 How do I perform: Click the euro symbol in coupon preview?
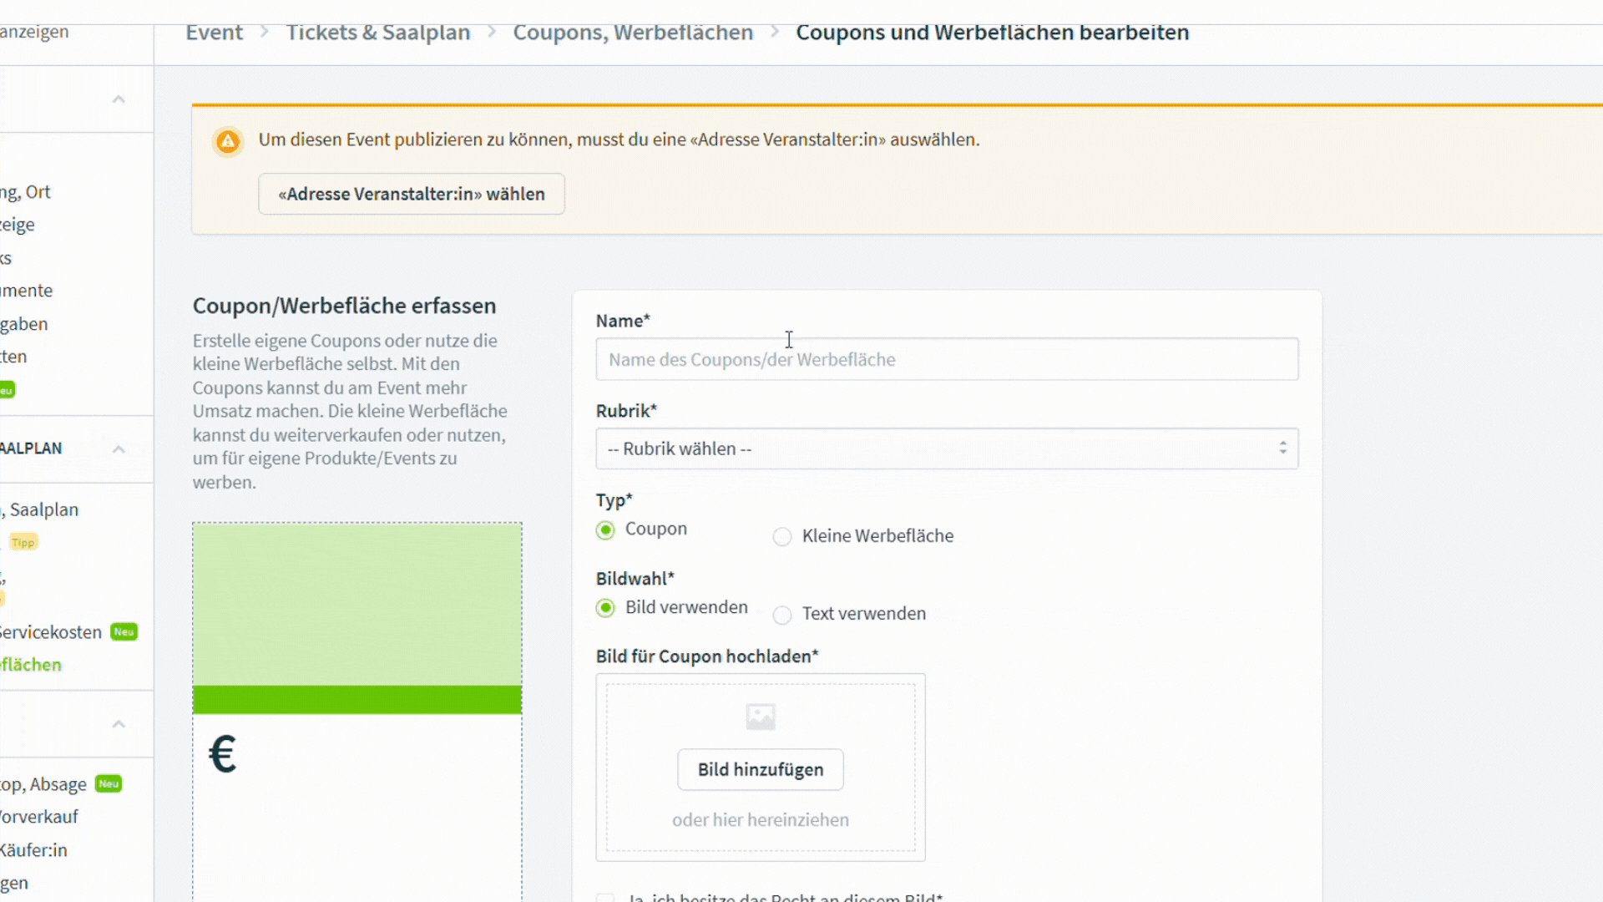tap(222, 754)
